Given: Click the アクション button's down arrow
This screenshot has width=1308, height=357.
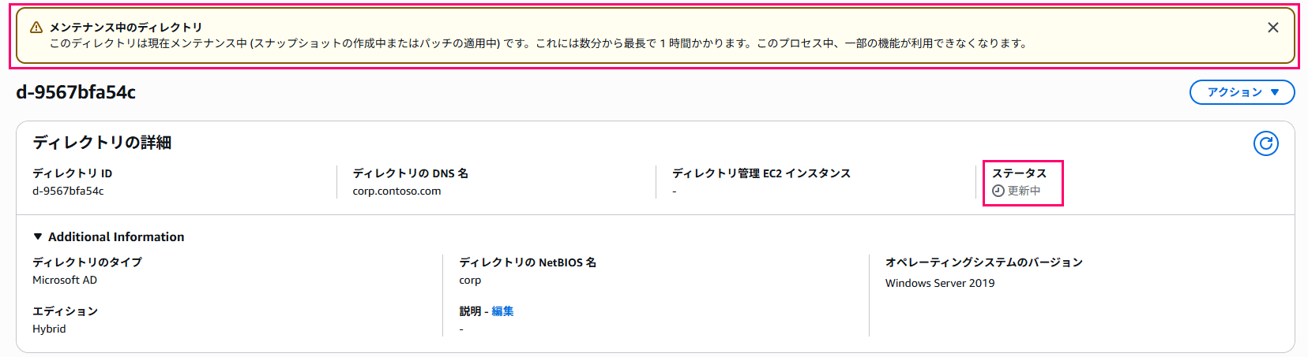Looking at the screenshot, I should pos(1275,92).
